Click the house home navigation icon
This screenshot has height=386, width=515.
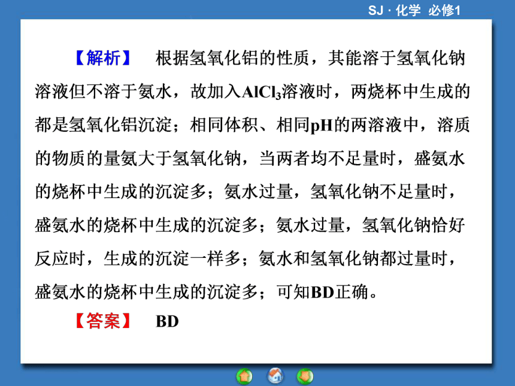275,375
